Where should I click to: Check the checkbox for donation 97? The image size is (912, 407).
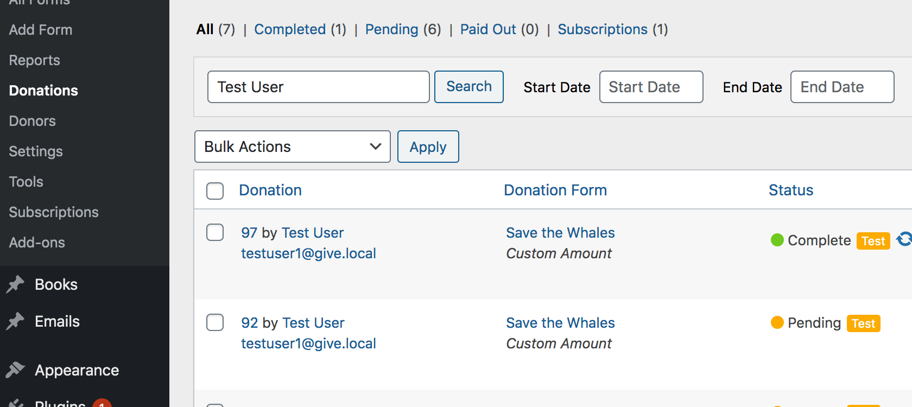point(215,232)
